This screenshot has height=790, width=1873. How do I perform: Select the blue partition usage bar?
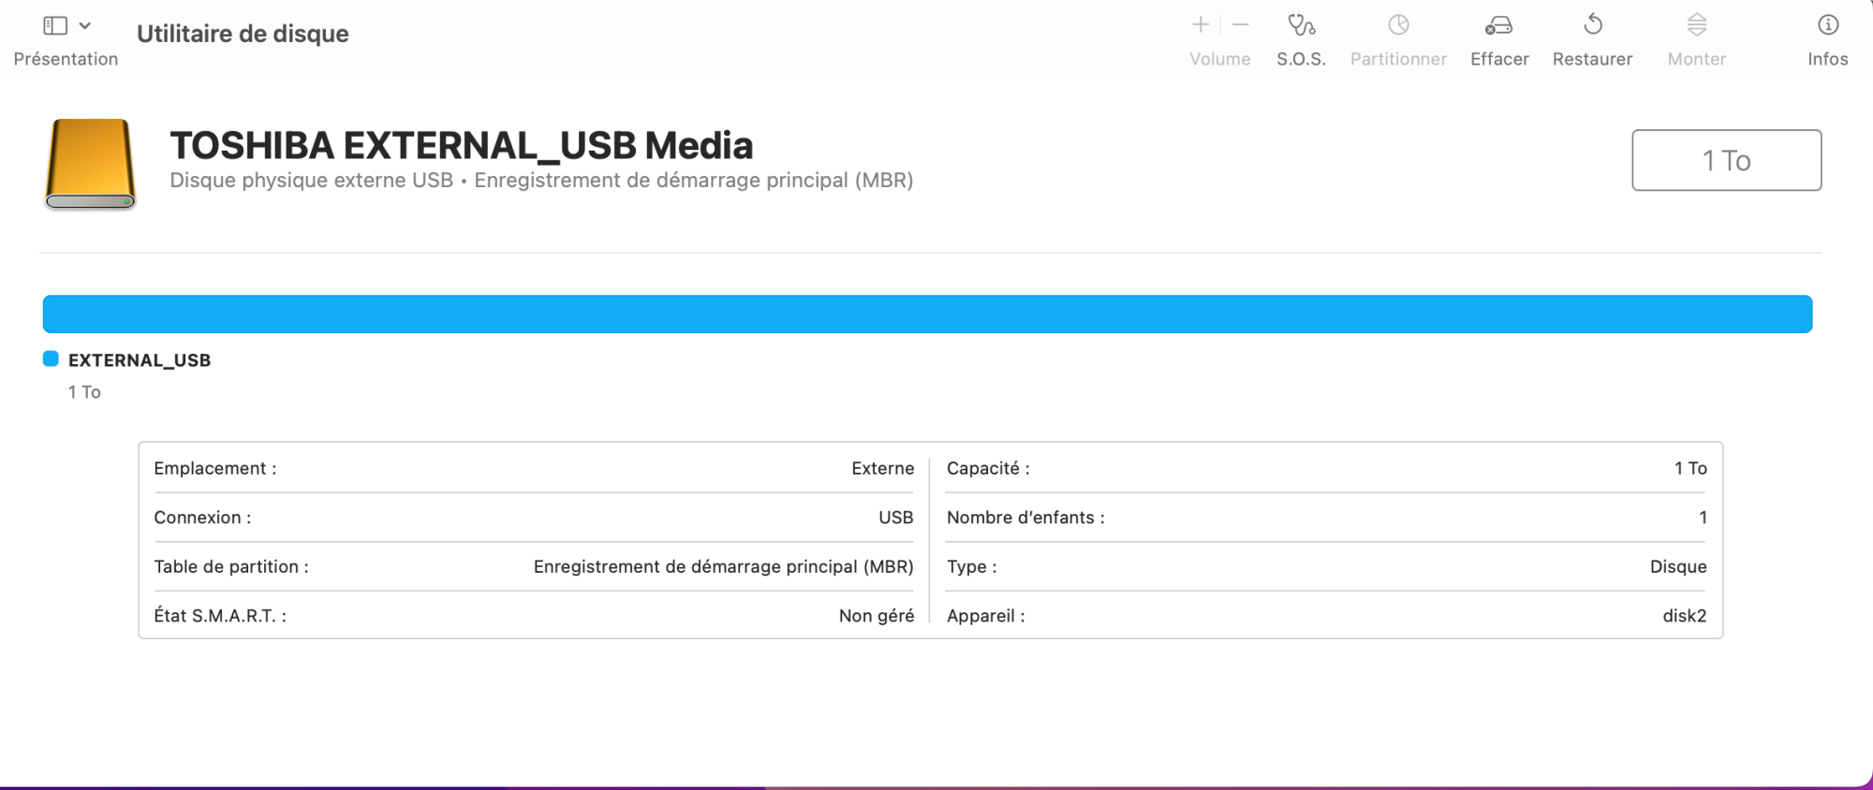point(927,315)
